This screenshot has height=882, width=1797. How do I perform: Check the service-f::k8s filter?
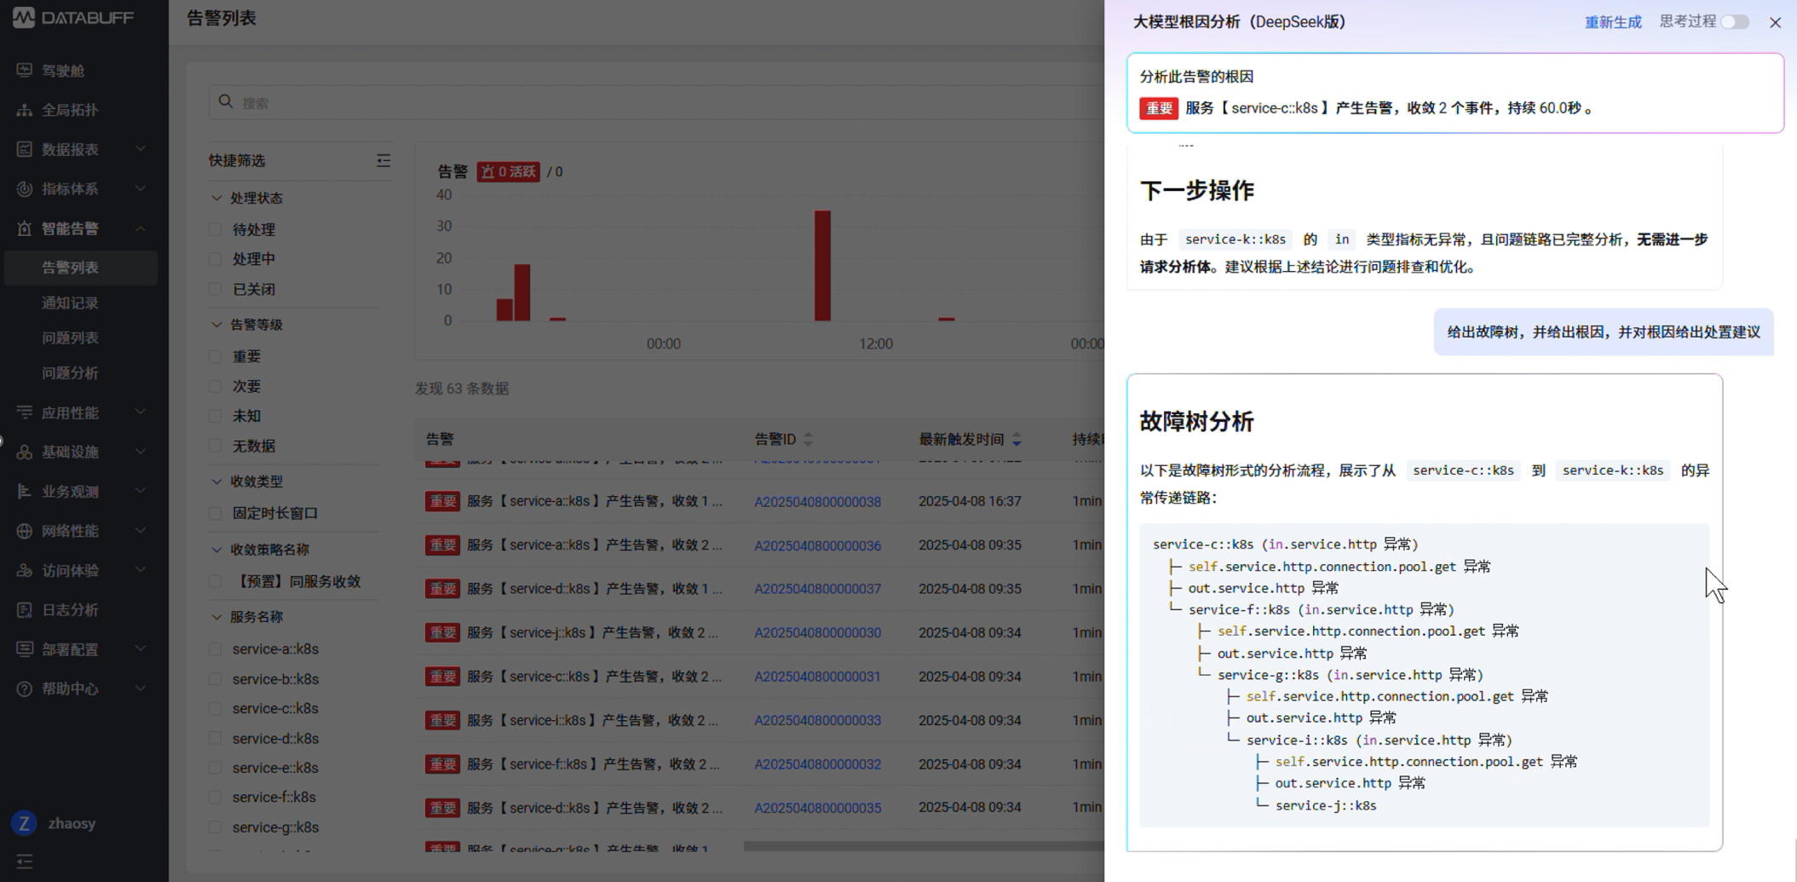tap(216, 797)
